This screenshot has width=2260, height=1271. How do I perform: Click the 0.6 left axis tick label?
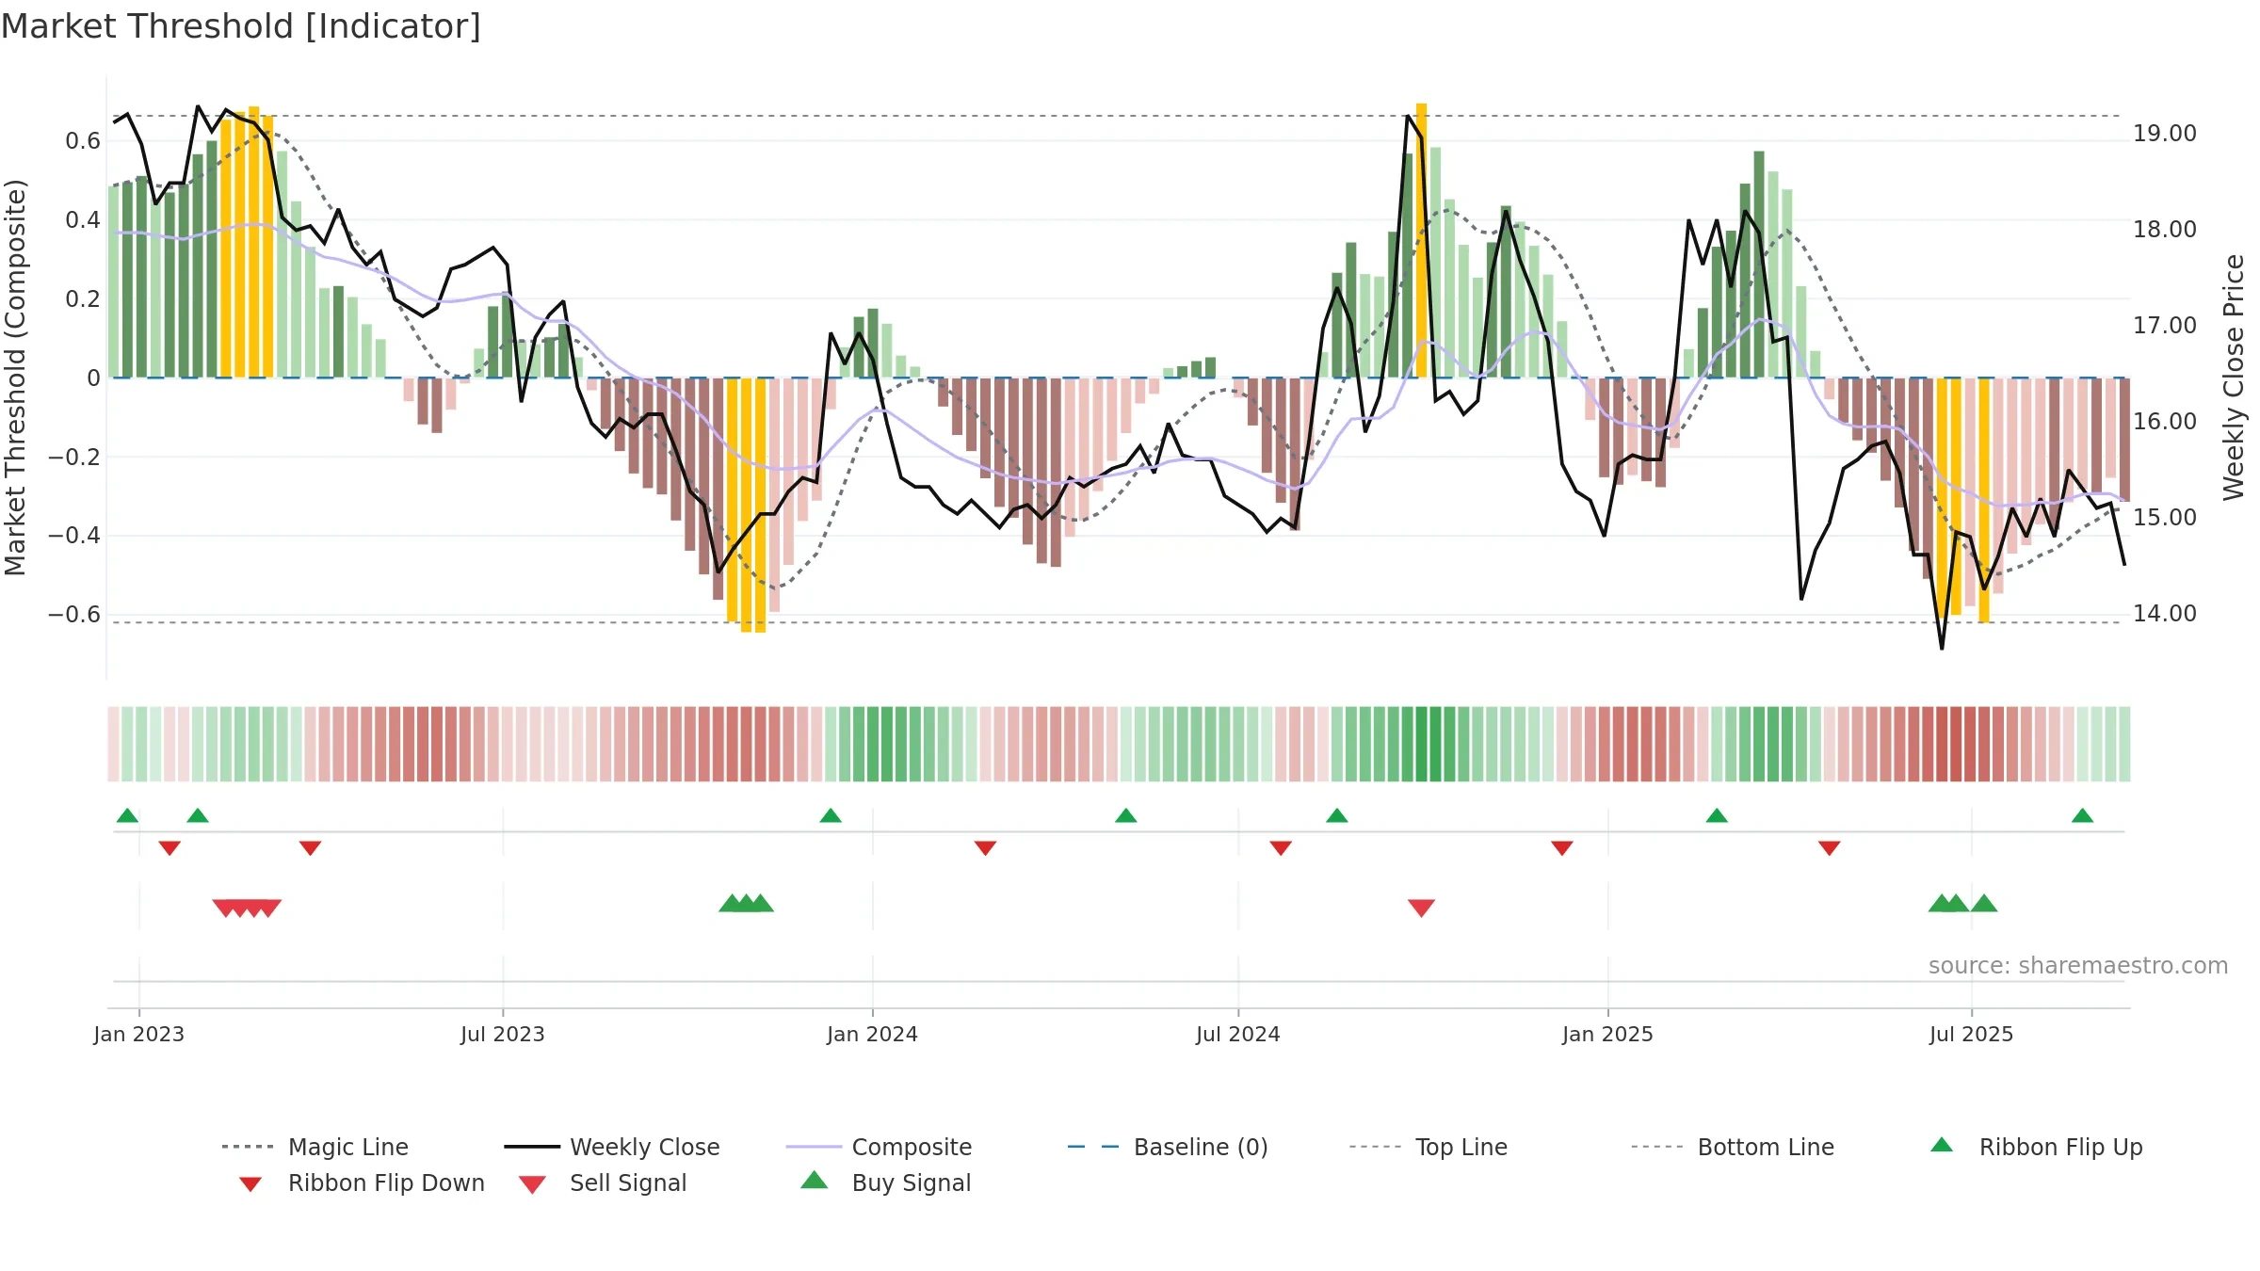(x=83, y=141)
